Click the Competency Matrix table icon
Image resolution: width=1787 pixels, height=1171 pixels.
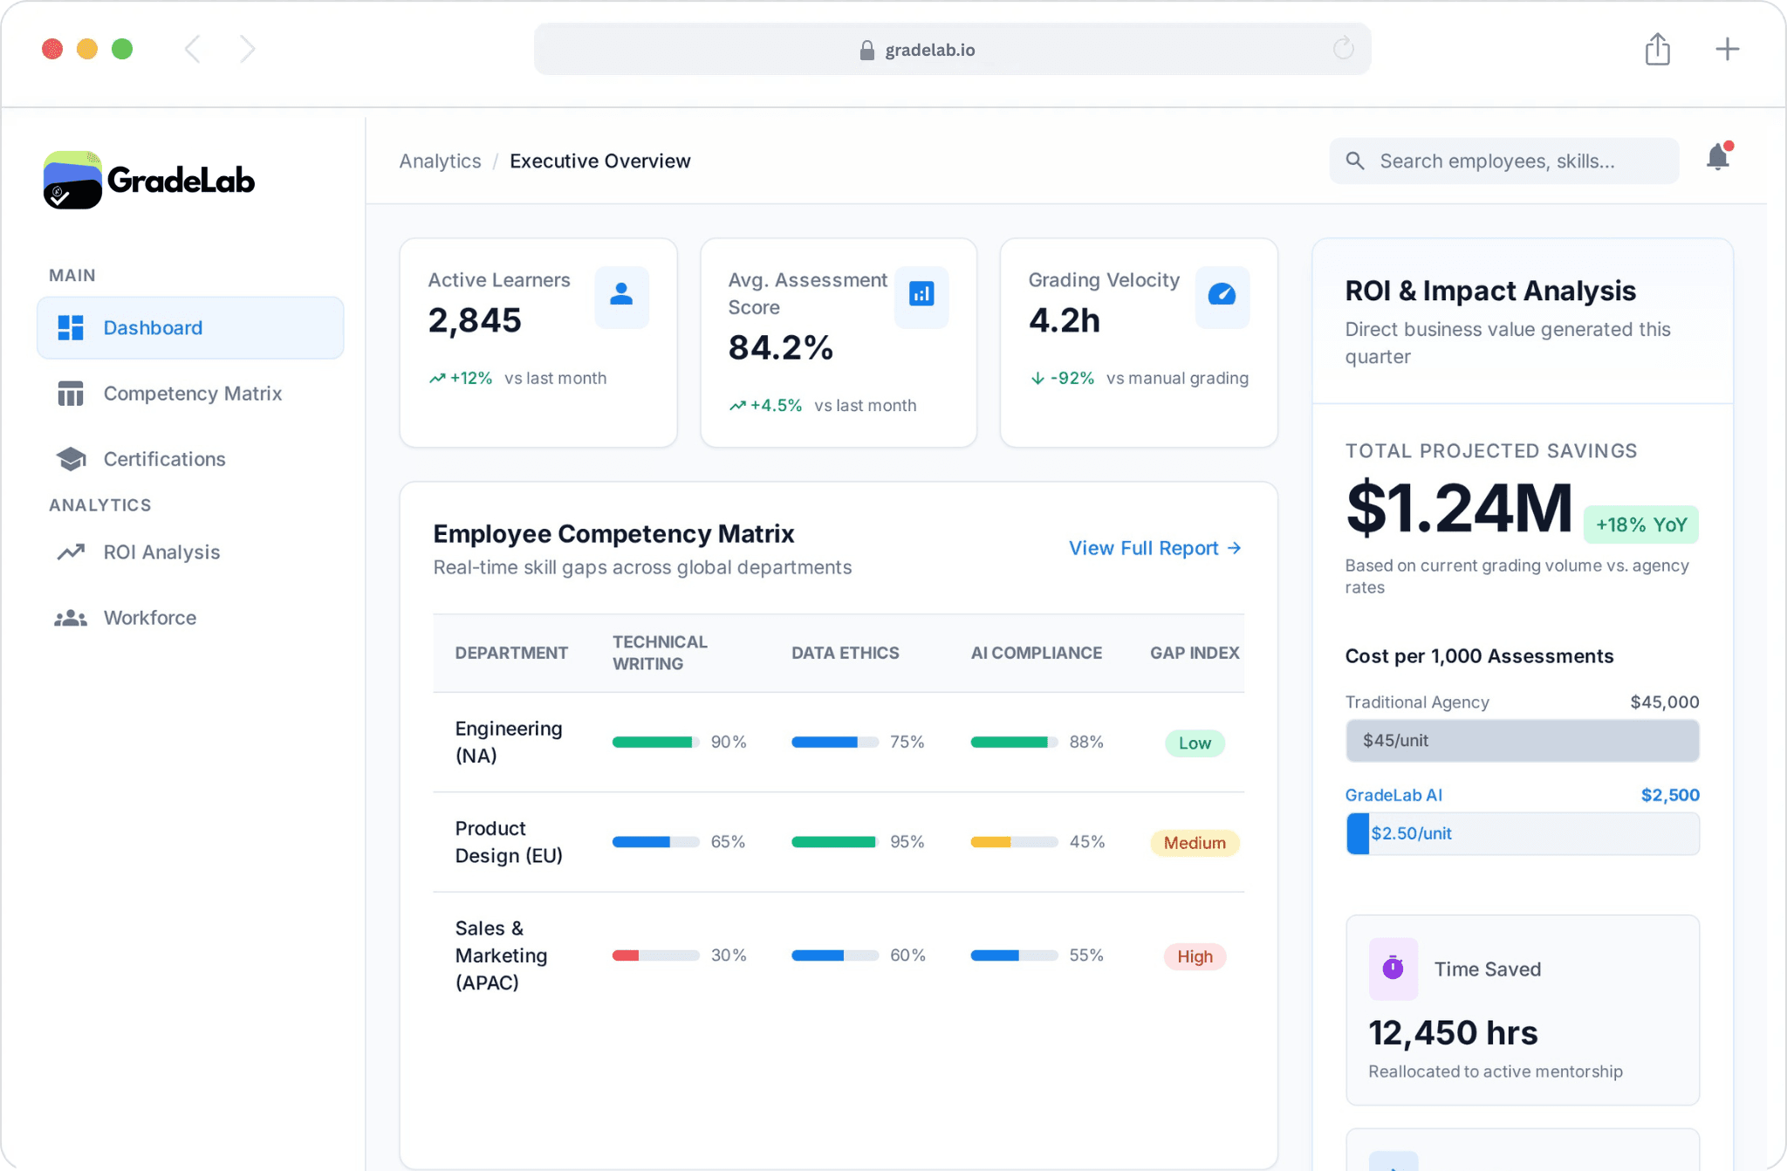point(71,394)
